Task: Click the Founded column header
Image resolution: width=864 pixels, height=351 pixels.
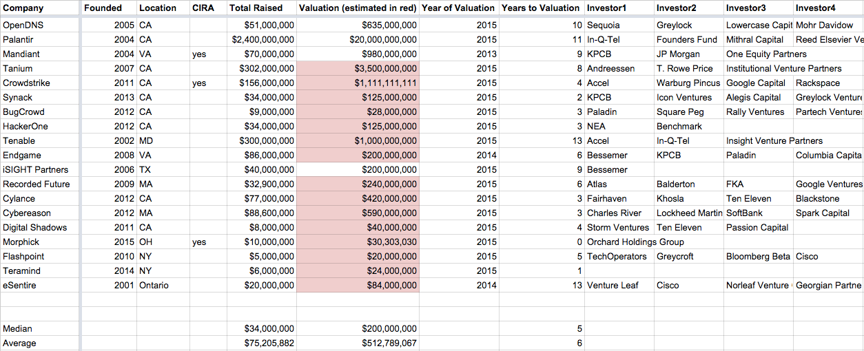Action: click(109, 8)
